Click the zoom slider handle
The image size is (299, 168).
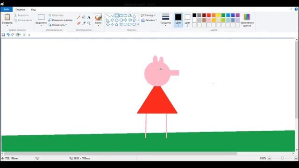[x=282, y=158]
